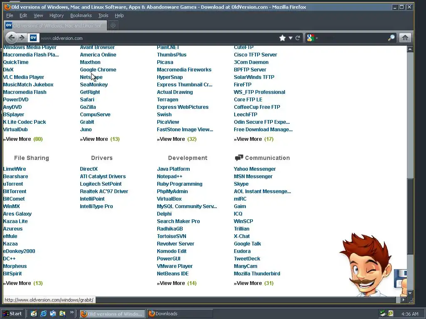Open the View menu
This screenshot has height=319, width=426.
(38, 15)
